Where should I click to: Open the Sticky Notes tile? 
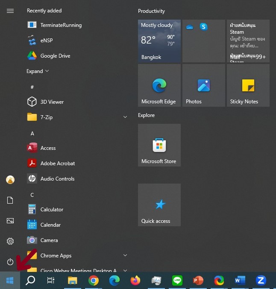[x=248, y=85]
